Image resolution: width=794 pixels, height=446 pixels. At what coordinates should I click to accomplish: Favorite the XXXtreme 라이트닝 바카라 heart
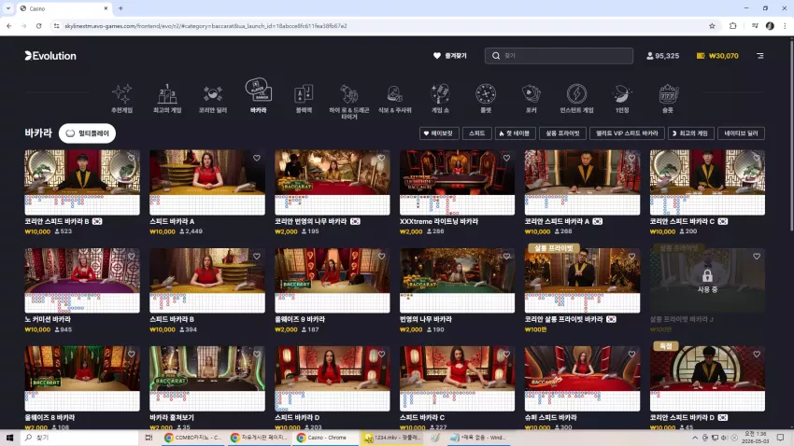pyautogui.click(x=506, y=159)
